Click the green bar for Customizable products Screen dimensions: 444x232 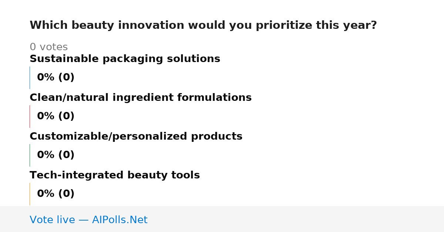[30, 155]
